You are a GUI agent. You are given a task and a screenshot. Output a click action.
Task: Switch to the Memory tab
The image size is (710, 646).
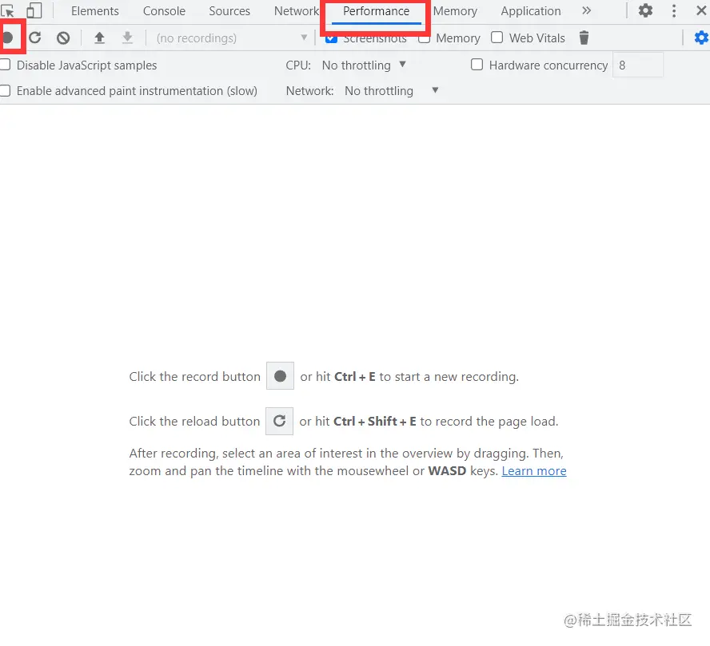point(455,11)
